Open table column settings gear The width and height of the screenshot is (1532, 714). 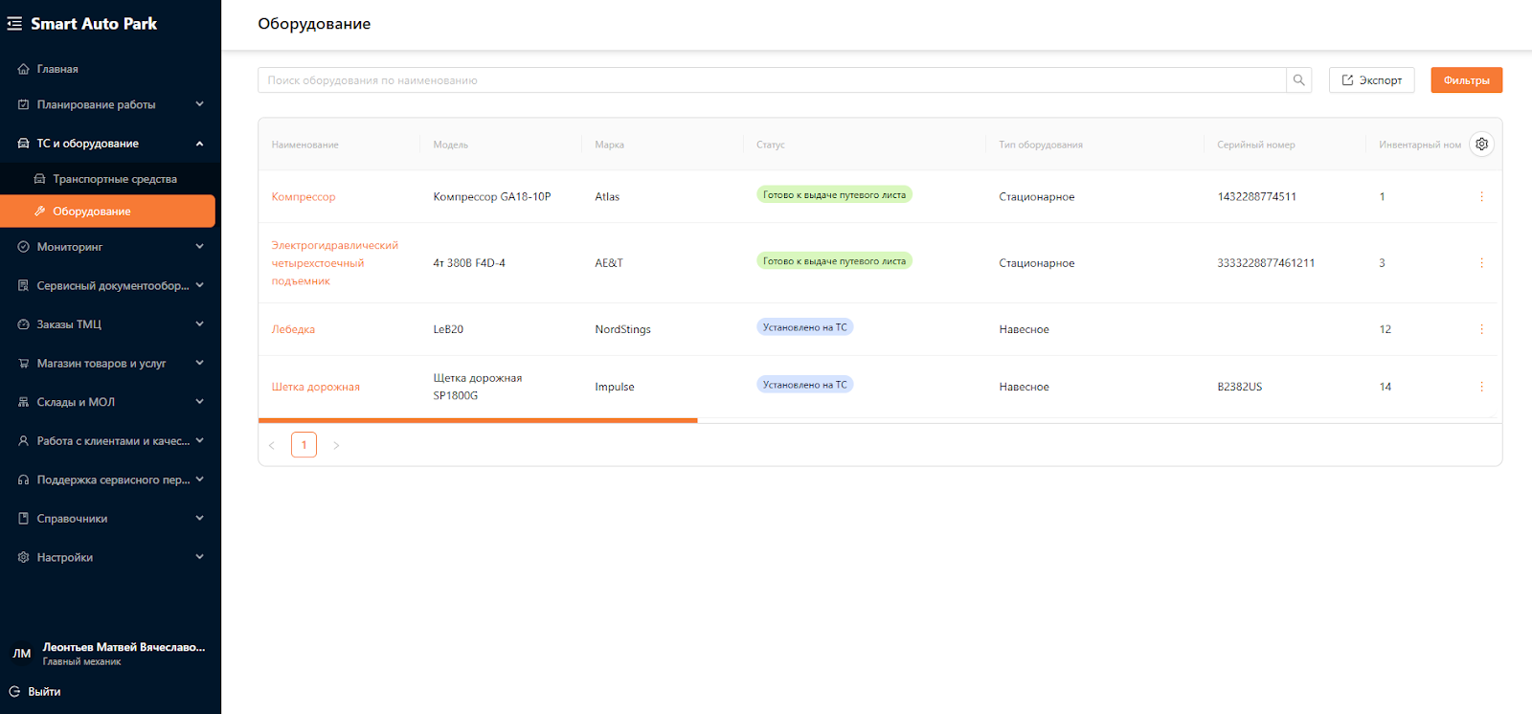[x=1481, y=145]
